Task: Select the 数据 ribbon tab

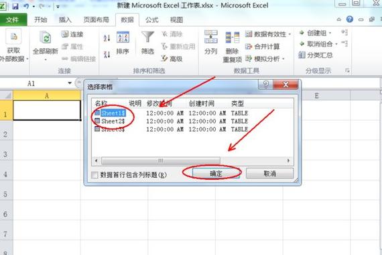Action: pos(127,19)
